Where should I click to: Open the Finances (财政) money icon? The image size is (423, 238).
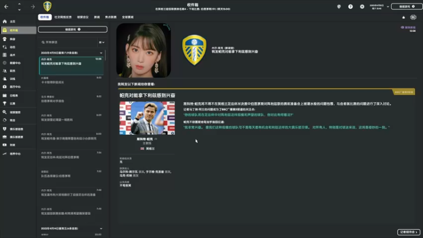[5, 145]
